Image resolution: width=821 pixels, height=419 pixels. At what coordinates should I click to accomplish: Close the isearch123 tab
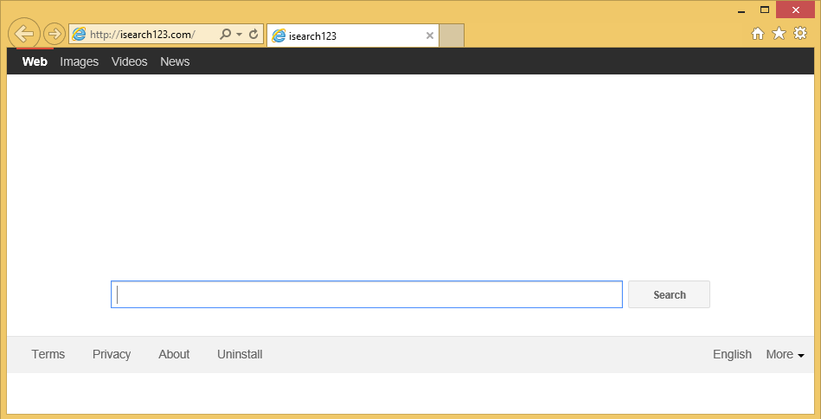(430, 35)
